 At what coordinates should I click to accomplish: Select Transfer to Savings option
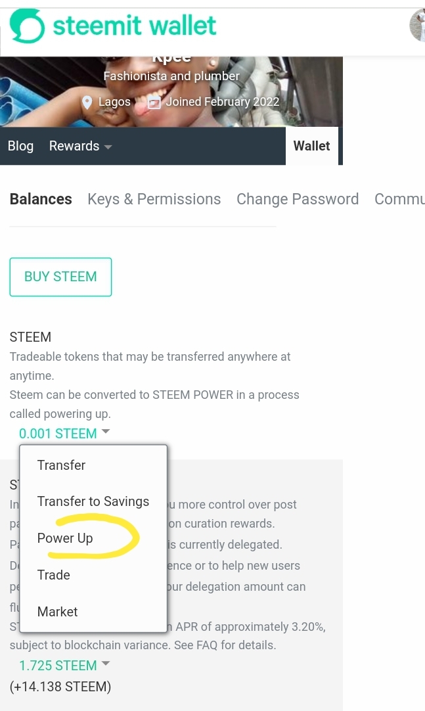tap(93, 501)
